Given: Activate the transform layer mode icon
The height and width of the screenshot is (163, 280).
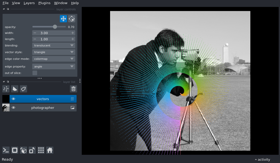Looking at the screenshot, I should point(72,19).
